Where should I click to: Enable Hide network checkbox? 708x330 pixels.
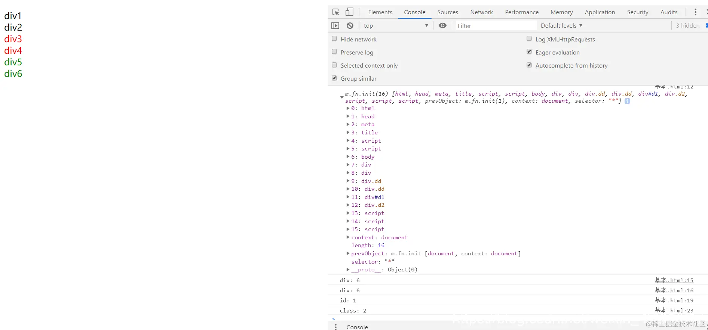click(x=334, y=39)
